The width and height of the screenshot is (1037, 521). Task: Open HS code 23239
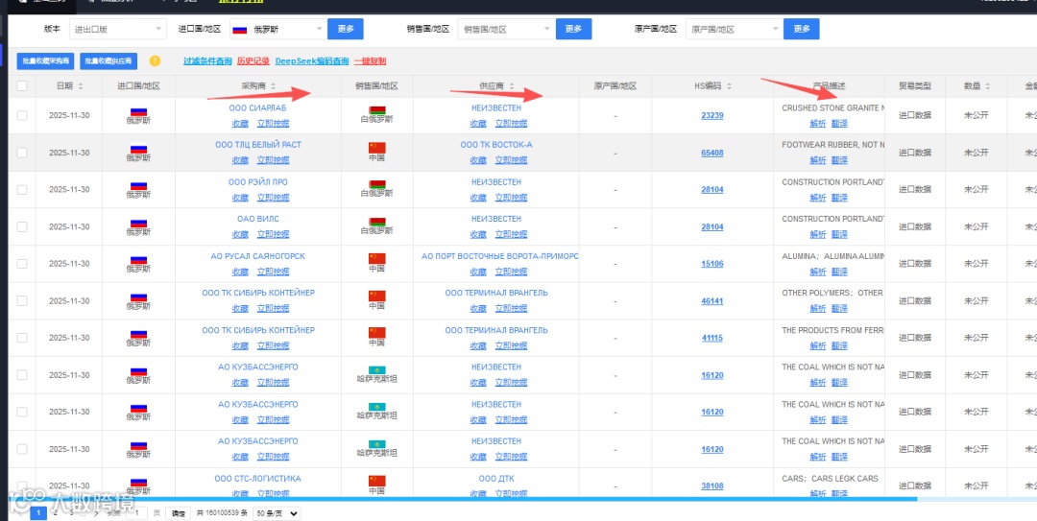[x=712, y=115]
